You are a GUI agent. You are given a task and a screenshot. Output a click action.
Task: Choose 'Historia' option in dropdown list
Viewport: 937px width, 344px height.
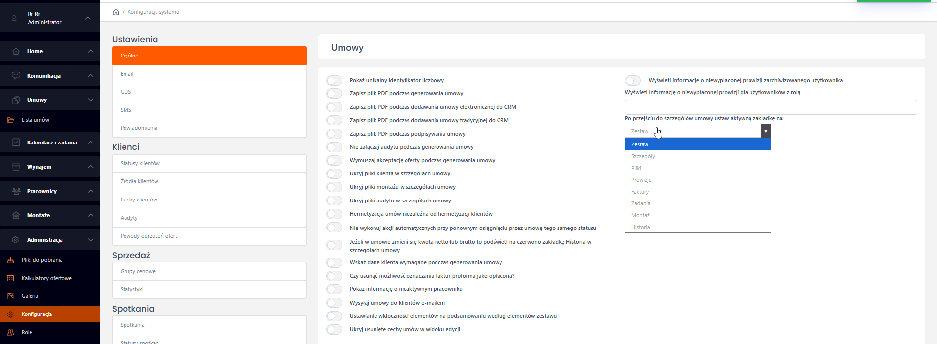[640, 227]
